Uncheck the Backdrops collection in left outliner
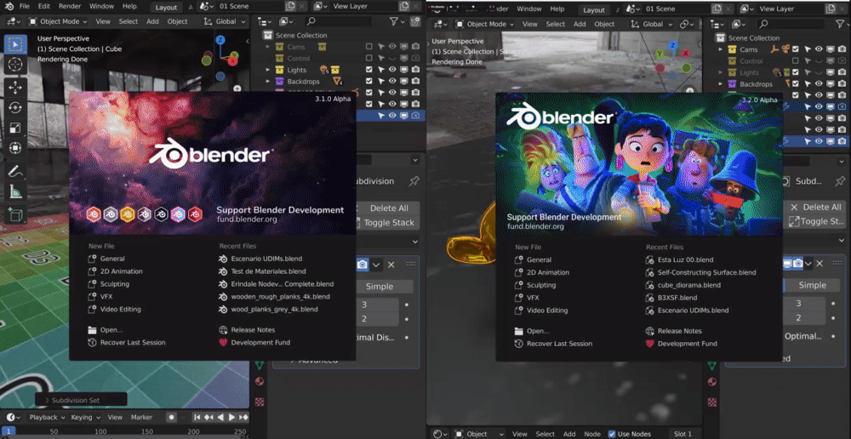The height and width of the screenshot is (439, 851). pos(369,82)
